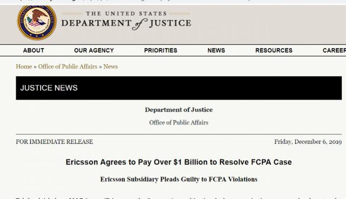Viewport: 346px width, 199px height.
Task: Open the Office of Public Affairs breadcrumb
Action: (68, 67)
